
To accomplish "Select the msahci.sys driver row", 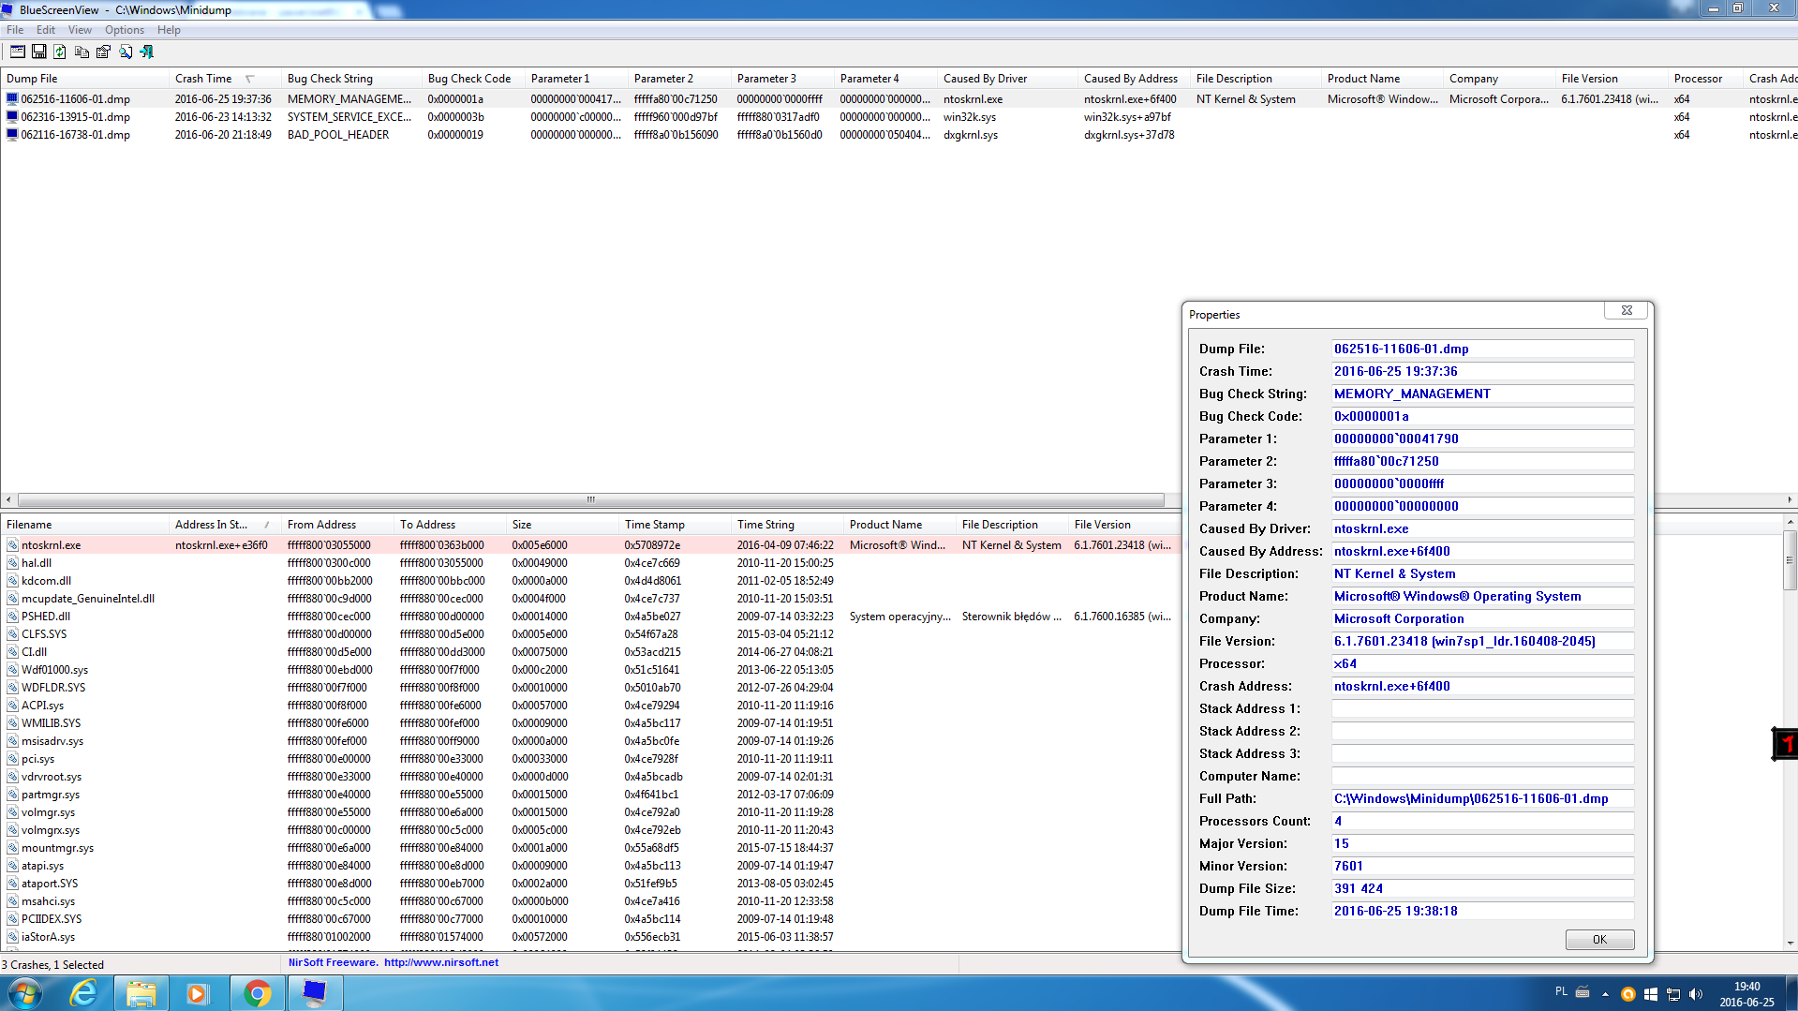I will pos(590,901).
